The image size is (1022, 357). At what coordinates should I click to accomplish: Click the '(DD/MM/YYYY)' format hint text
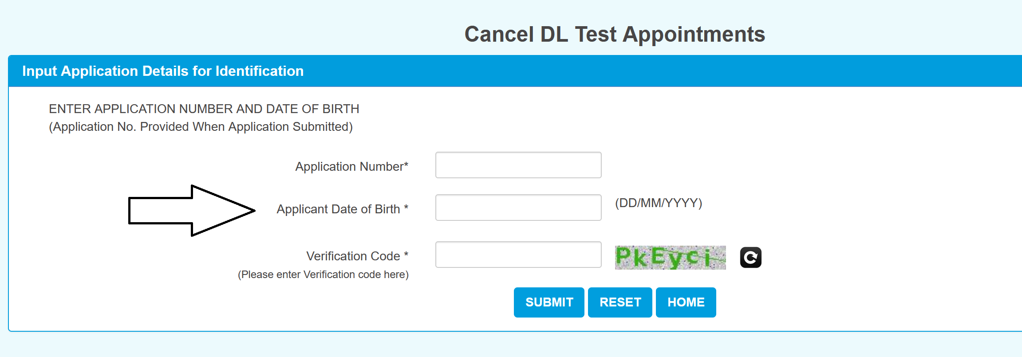[x=658, y=204]
